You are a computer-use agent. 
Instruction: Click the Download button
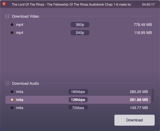tap(134, 120)
